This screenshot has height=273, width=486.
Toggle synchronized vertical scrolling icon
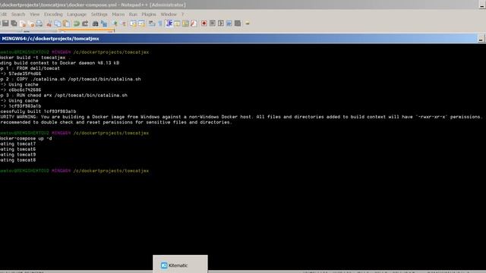point(133,24)
